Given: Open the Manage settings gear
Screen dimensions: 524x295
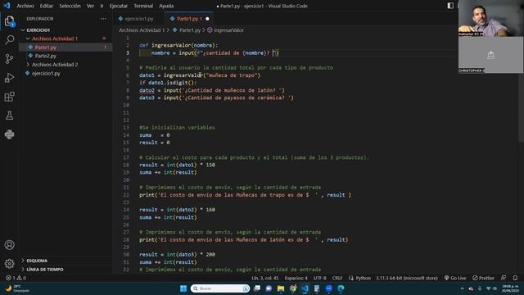Looking at the screenshot, I should [9, 264].
